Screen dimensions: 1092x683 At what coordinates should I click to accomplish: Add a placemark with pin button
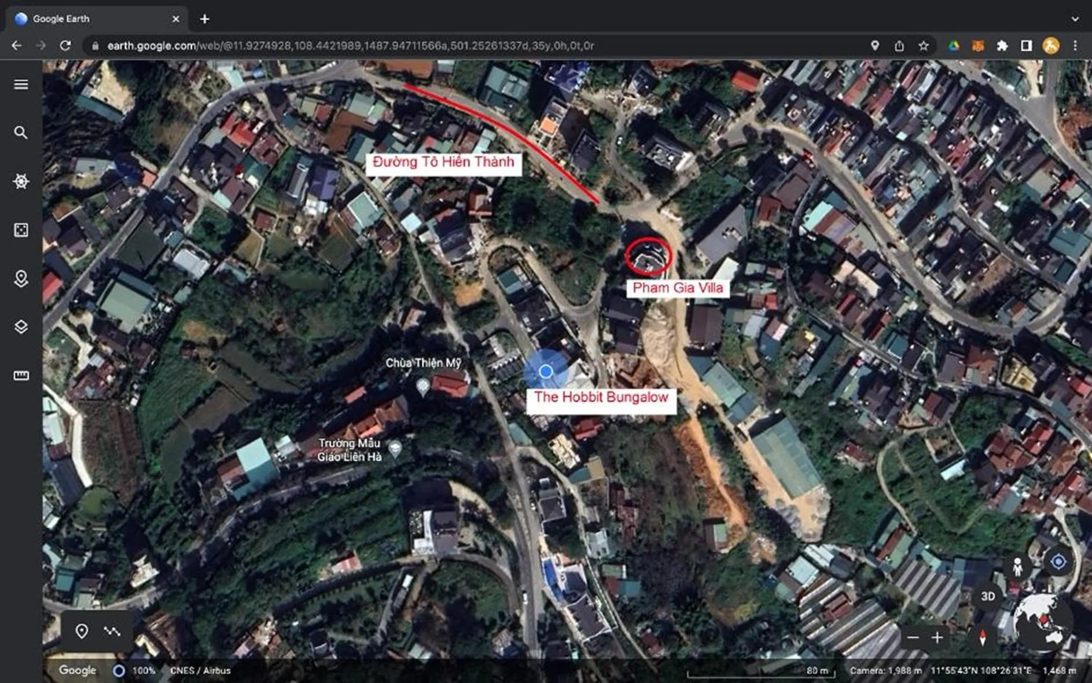coord(82,631)
